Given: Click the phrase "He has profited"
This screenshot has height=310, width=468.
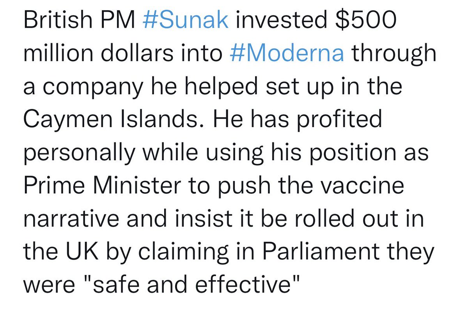Looking at the screenshot, I should pyautogui.click(x=296, y=120).
